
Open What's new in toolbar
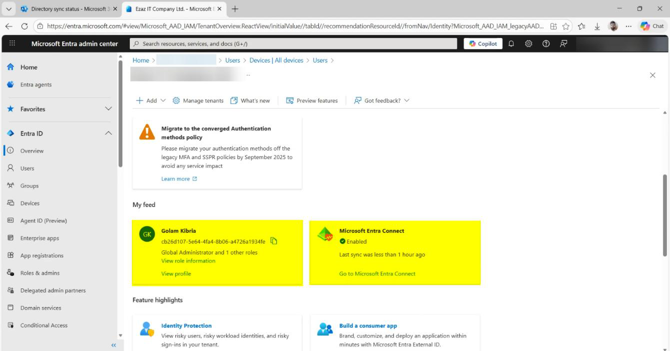[x=250, y=100]
